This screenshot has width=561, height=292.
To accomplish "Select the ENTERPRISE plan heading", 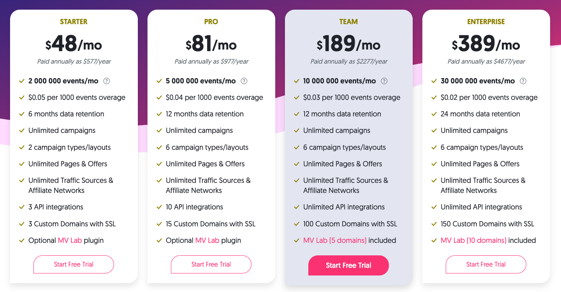I will pos(486,22).
